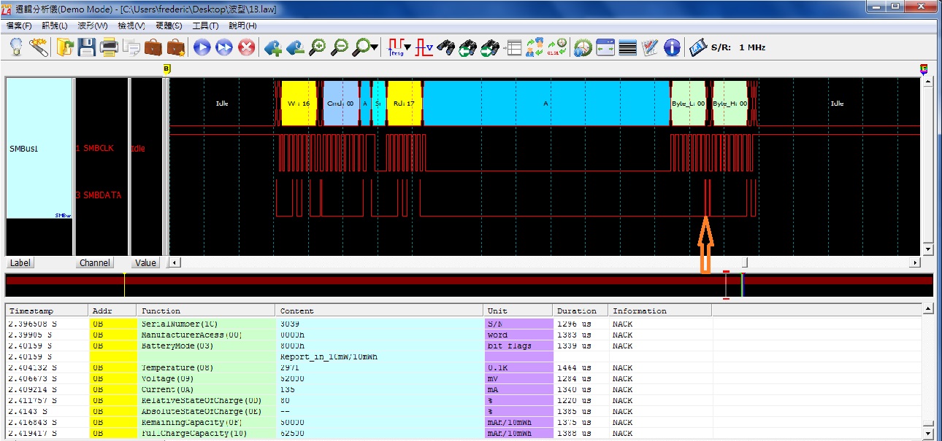Click the people sync arrows icon
This screenshot has width=942, height=441.
point(535,47)
